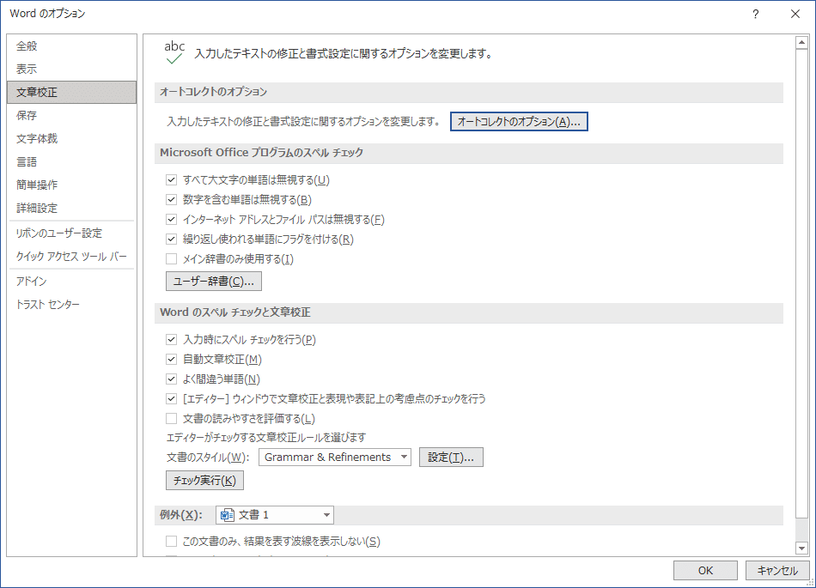Toggle インターネット アドレスとファイル パスは無視する checkbox

[171, 220]
